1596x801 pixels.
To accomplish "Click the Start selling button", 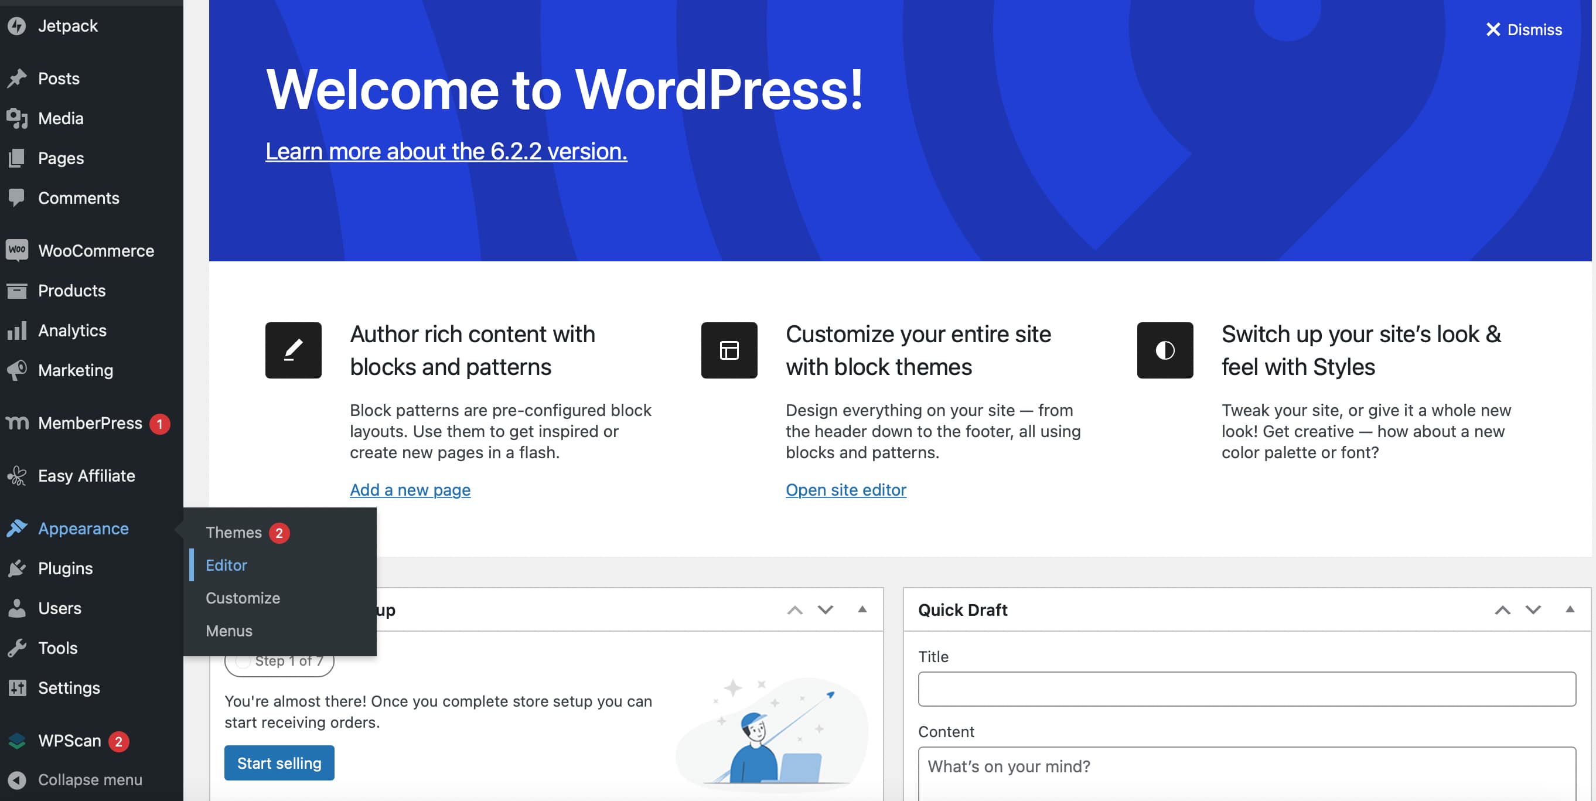I will [x=279, y=762].
